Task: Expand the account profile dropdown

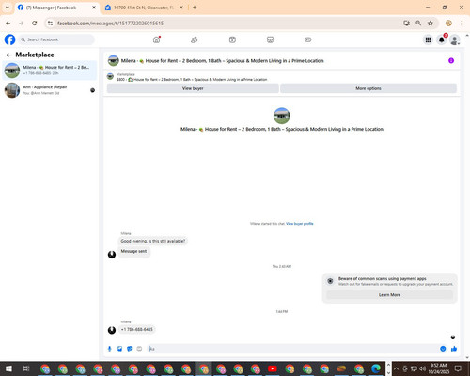Action: (455, 39)
